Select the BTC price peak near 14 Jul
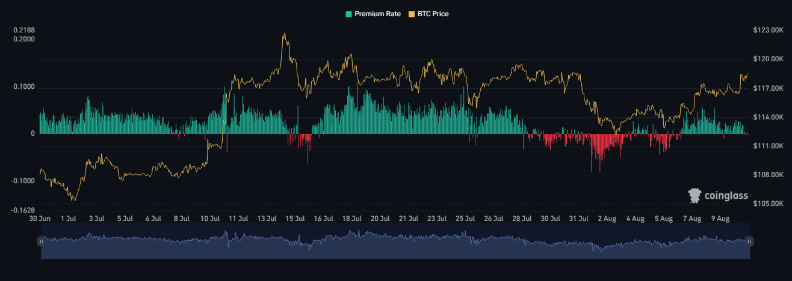 284,34
